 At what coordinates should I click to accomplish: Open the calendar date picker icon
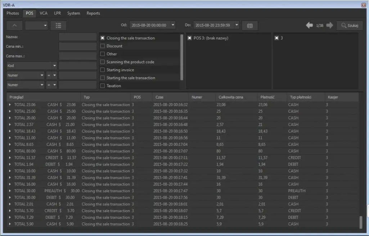point(250,26)
